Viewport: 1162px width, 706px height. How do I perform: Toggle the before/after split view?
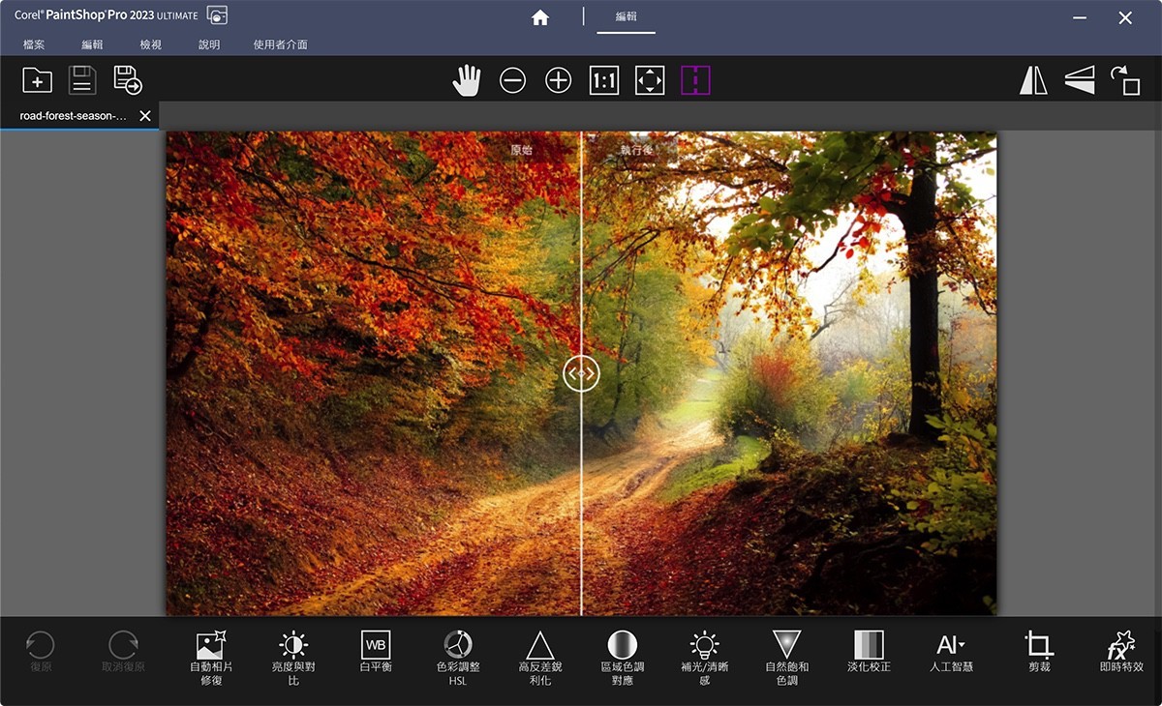pyautogui.click(x=695, y=80)
